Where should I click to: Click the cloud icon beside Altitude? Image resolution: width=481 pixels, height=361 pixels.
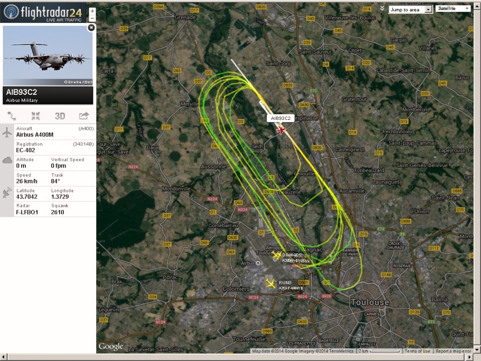point(7,160)
